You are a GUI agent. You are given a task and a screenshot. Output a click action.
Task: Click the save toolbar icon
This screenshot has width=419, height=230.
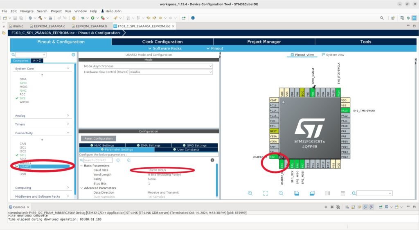click(x=15, y=18)
